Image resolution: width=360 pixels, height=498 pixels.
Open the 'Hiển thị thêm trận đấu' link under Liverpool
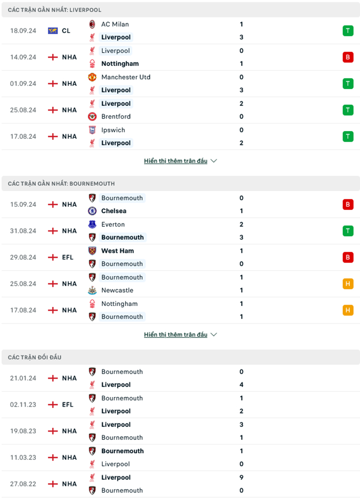pos(175,161)
